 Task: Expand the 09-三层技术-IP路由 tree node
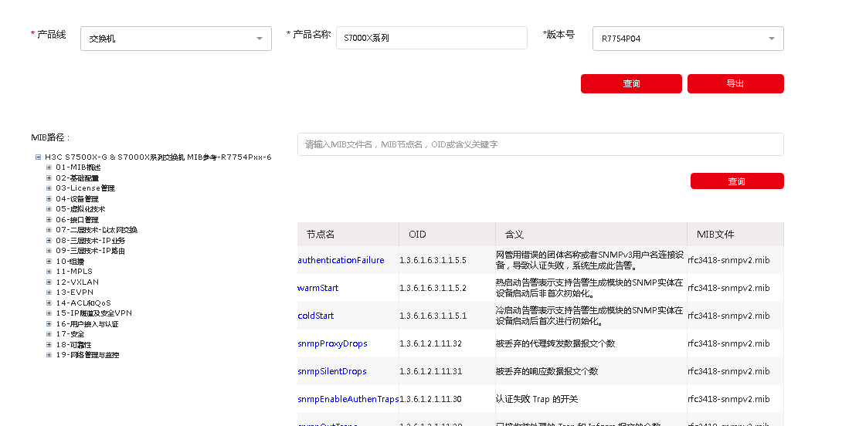click(x=49, y=251)
